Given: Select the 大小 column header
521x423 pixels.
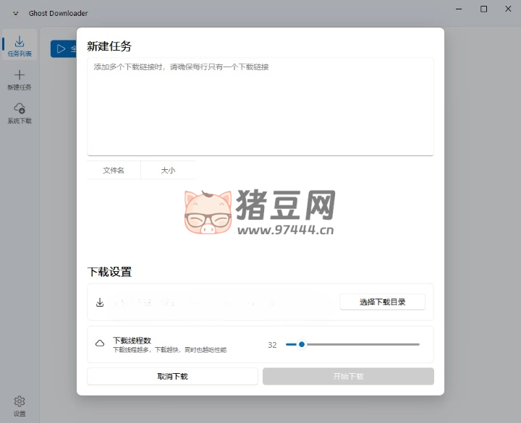Looking at the screenshot, I should (x=168, y=171).
